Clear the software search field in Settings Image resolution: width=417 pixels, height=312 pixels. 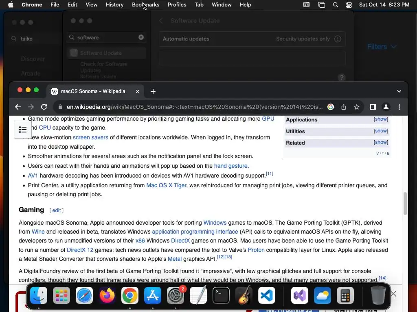[x=141, y=37]
